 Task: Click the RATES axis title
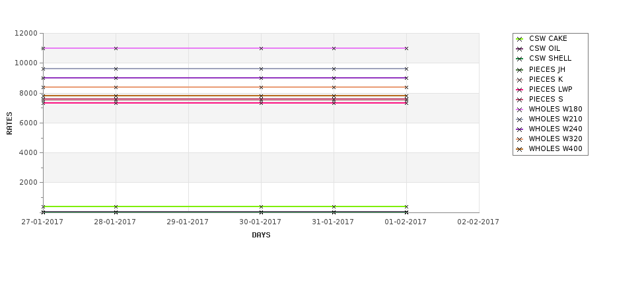pos(9,123)
